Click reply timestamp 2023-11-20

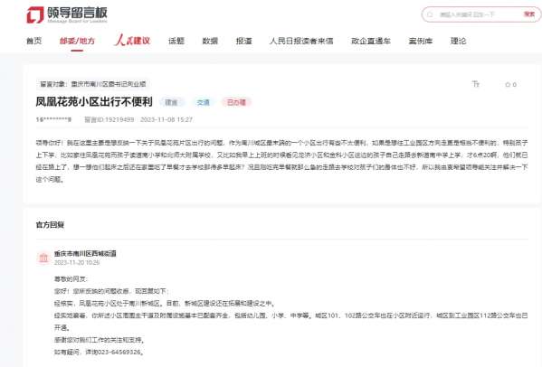[77, 262]
